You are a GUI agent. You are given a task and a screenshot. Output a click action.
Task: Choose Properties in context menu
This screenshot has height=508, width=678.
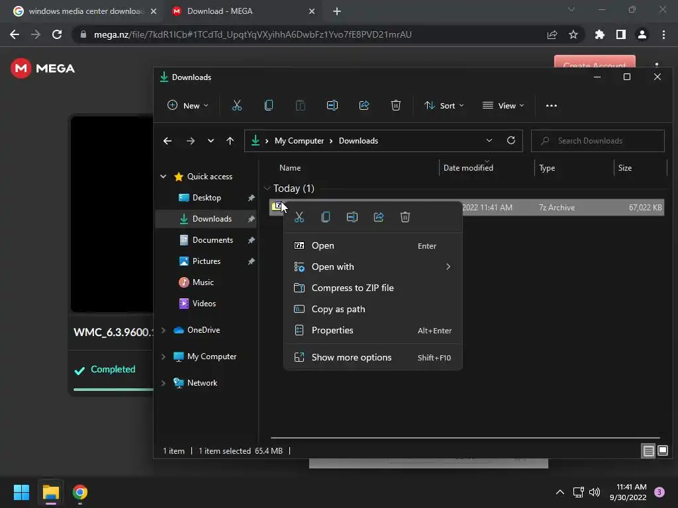(373, 330)
